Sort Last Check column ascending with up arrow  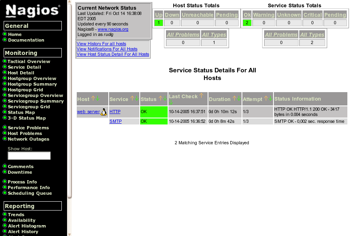pos(201,96)
